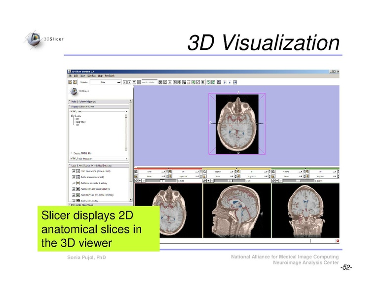Click the layout chooser icon in the toolbar
This screenshot has height=296, width=383.
click(x=219, y=82)
